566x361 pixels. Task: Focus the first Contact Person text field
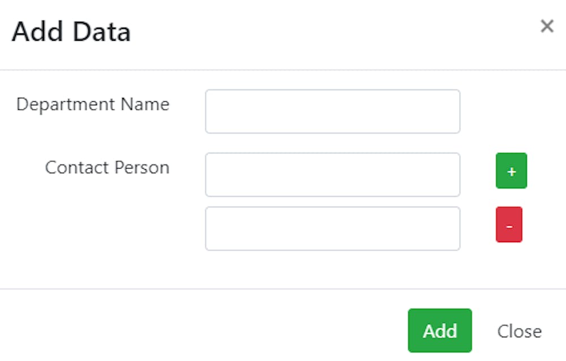click(332, 174)
